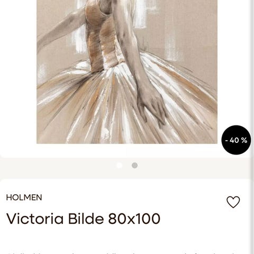This screenshot has height=254, width=254.
Task: Click the vertical scrollbar on the right edge
Action: click(252, 127)
